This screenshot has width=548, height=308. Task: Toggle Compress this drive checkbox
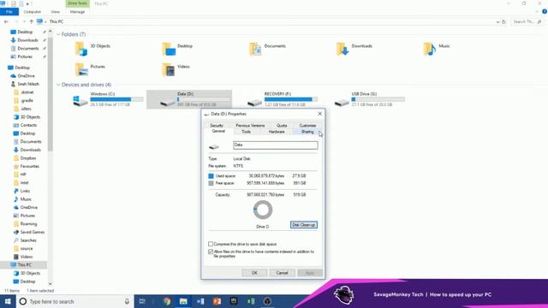point(211,244)
